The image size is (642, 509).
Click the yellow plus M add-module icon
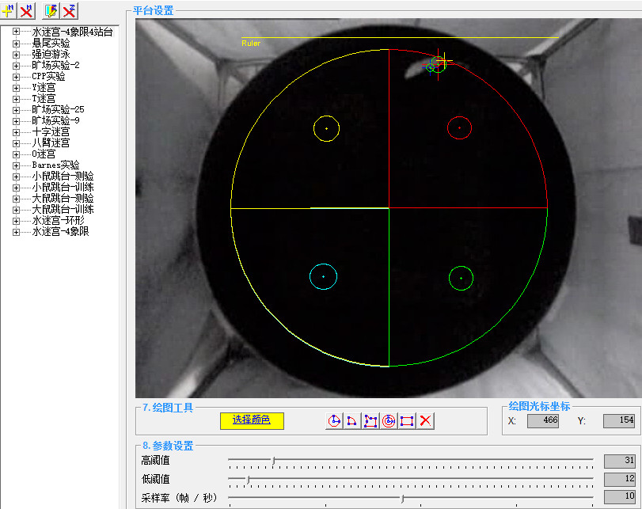coord(8,10)
